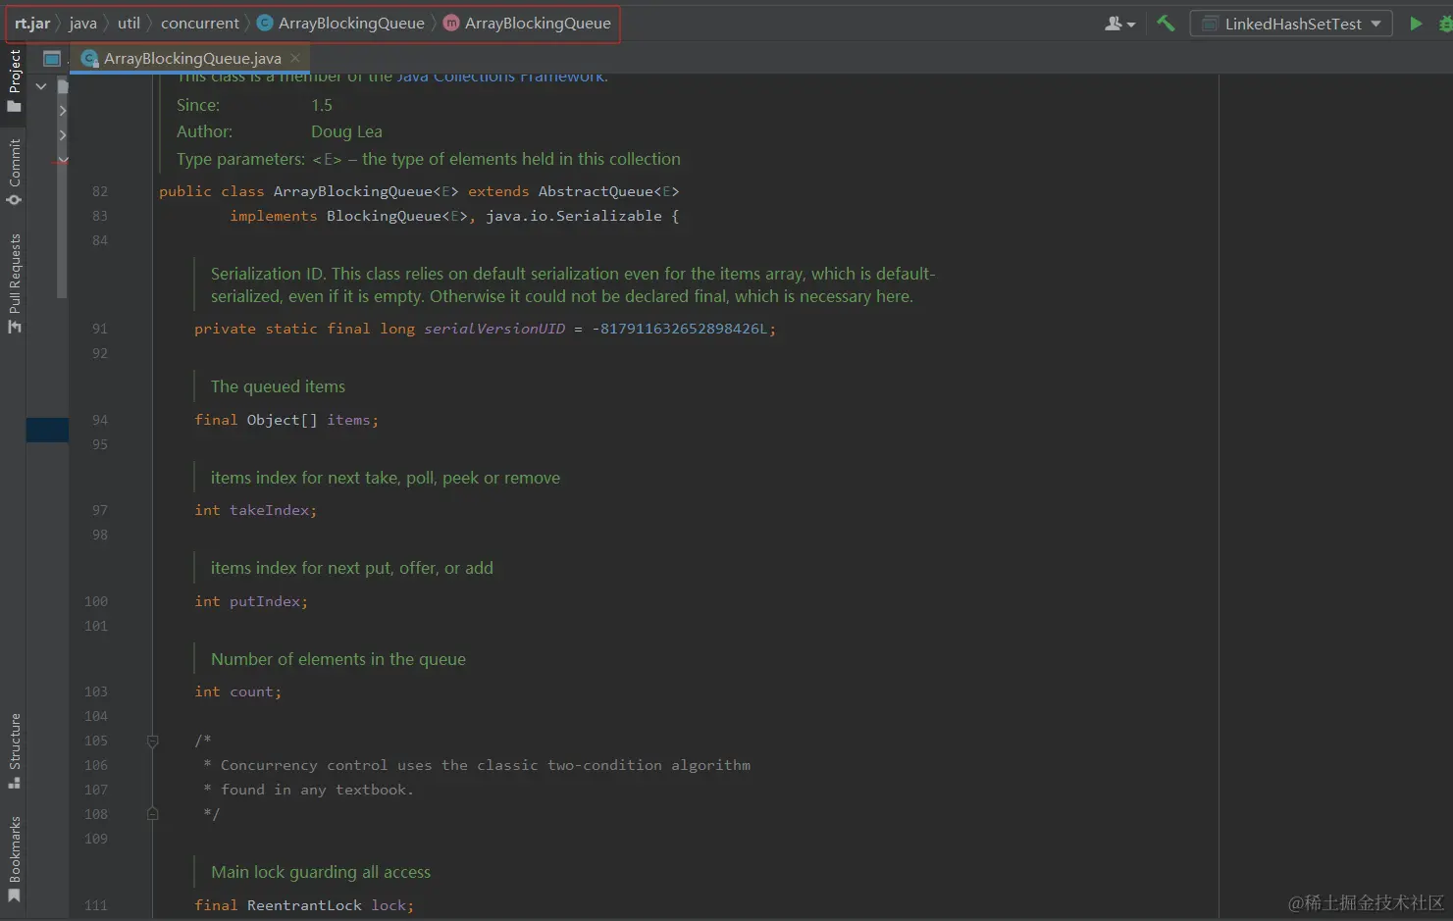The width and height of the screenshot is (1453, 921).
Task: Click line number 94 in the gutter
Action: pyautogui.click(x=100, y=420)
